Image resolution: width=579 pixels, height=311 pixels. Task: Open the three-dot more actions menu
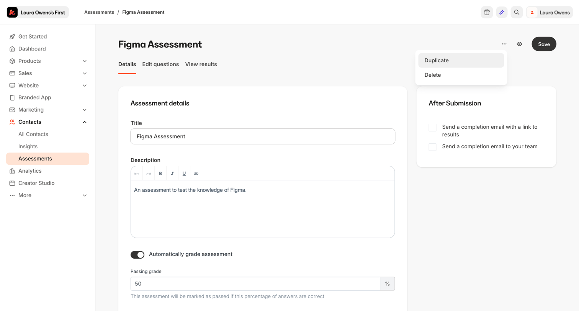pyautogui.click(x=504, y=44)
